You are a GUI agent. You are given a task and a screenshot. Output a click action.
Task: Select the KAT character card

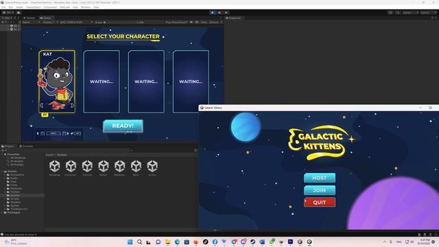pyautogui.click(x=57, y=82)
